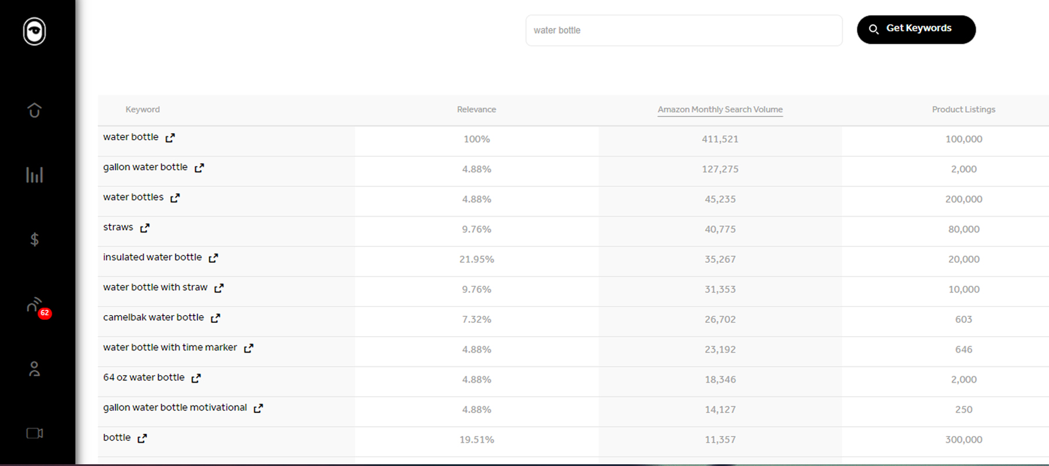Open external link for 'gallon water bottle motivational'
Screen dimensions: 1049x466
(258, 408)
